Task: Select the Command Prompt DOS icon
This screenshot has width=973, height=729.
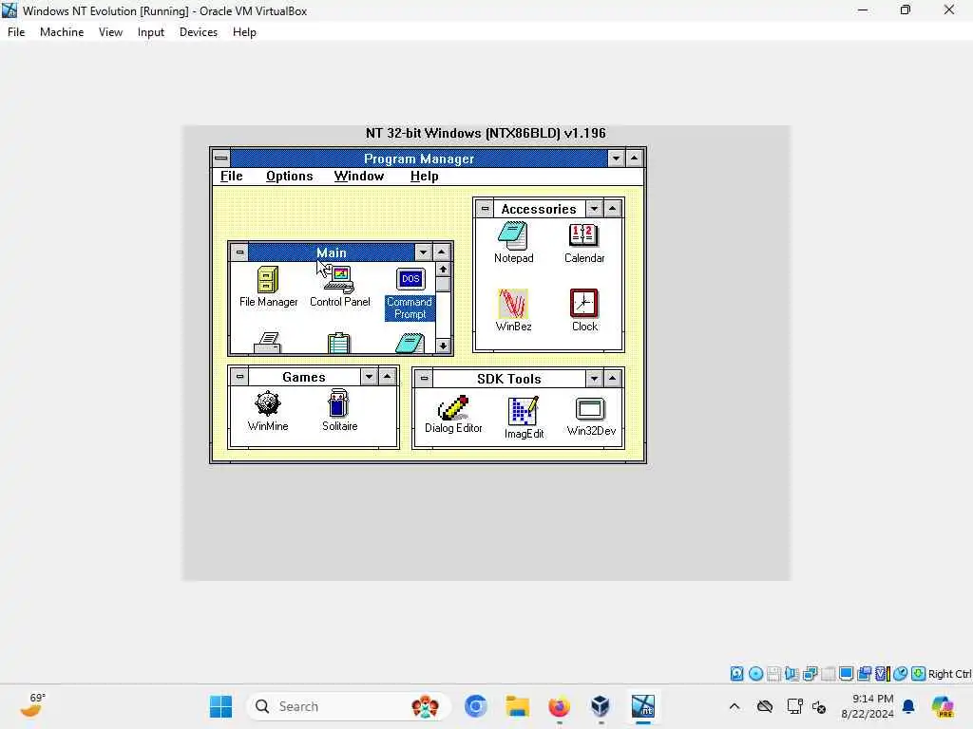Action: coord(410,293)
